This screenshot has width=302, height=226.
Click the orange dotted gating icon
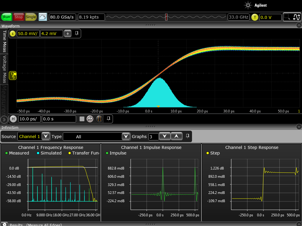pyautogui.click(x=99, y=119)
